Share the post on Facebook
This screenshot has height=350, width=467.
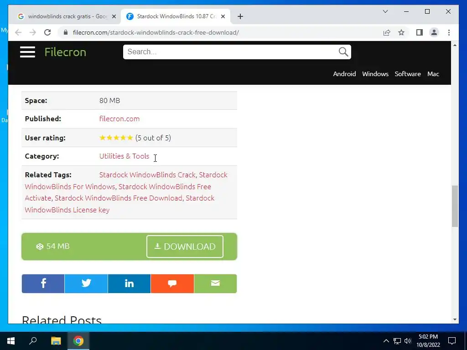click(x=43, y=283)
